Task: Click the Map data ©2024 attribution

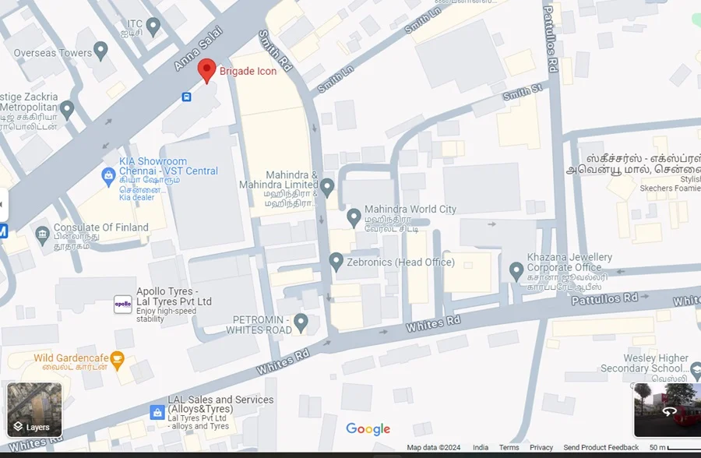Action: tap(433, 447)
